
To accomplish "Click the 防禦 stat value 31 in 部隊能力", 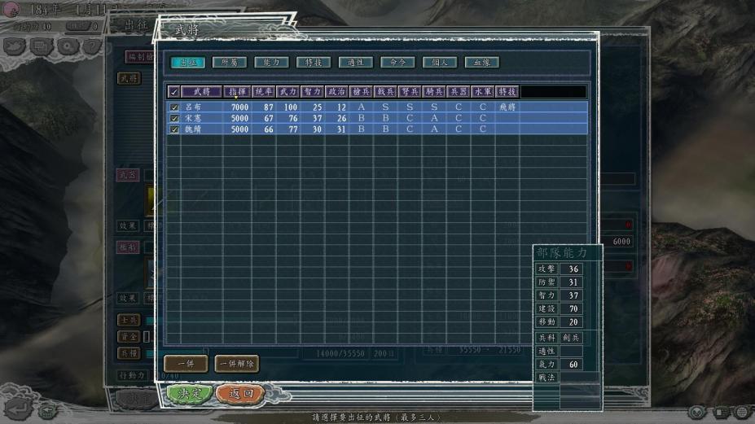I will 573,282.
